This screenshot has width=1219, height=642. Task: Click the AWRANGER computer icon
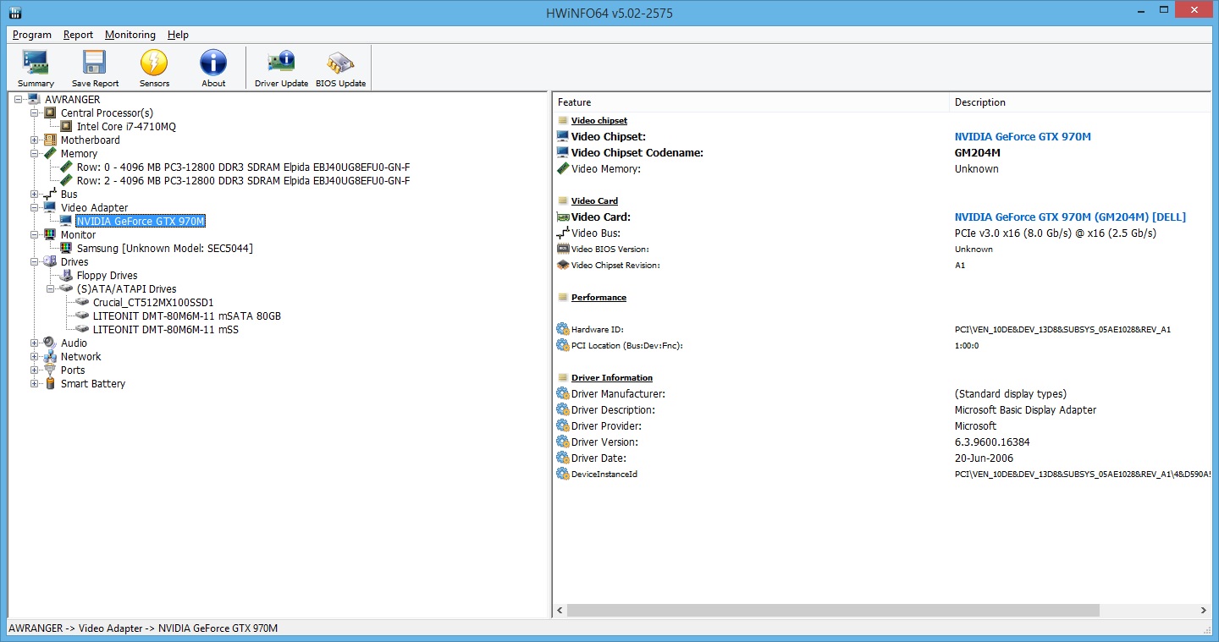[34, 100]
